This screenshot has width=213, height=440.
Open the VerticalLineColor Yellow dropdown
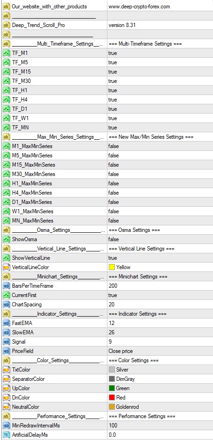(x=160, y=267)
